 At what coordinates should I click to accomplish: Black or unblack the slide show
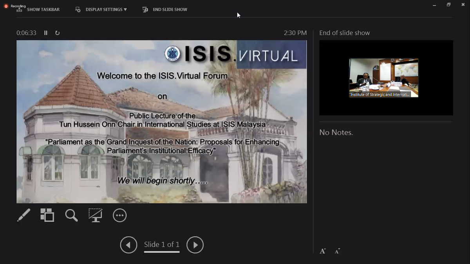point(95,215)
